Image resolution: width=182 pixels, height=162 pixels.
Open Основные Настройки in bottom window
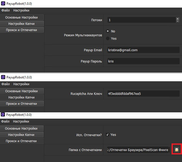pos(22,128)
